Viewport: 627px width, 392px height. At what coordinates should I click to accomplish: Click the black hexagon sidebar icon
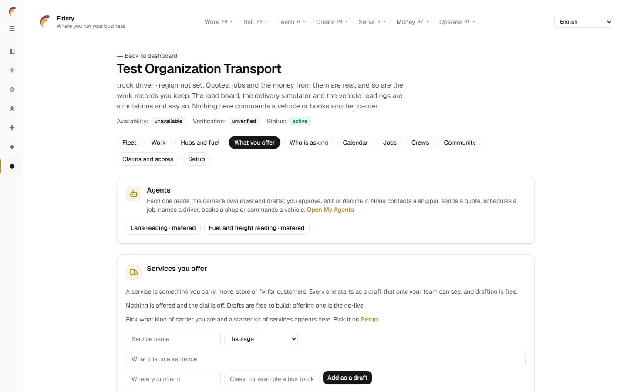(12, 166)
